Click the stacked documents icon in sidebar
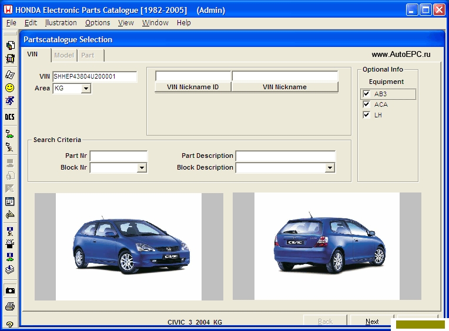Image resolution: width=449 pixels, height=331 pixels. 10,45
